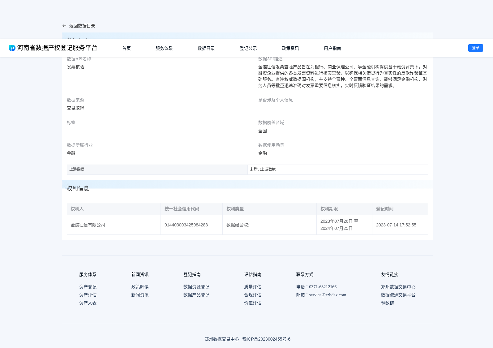Screen dimensions: 493x348
Task: Click the 联系方式 footer heading
Action: click(x=305, y=275)
